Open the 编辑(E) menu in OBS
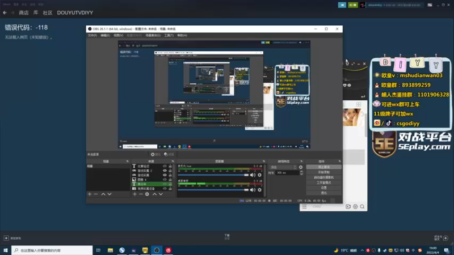This screenshot has height=255, width=454. [x=105, y=35]
